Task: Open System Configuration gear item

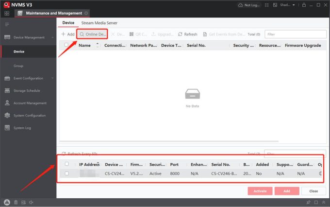Action: [29, 116]
